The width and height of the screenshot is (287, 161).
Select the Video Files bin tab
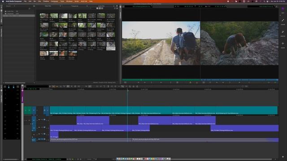tap(48, 6)
